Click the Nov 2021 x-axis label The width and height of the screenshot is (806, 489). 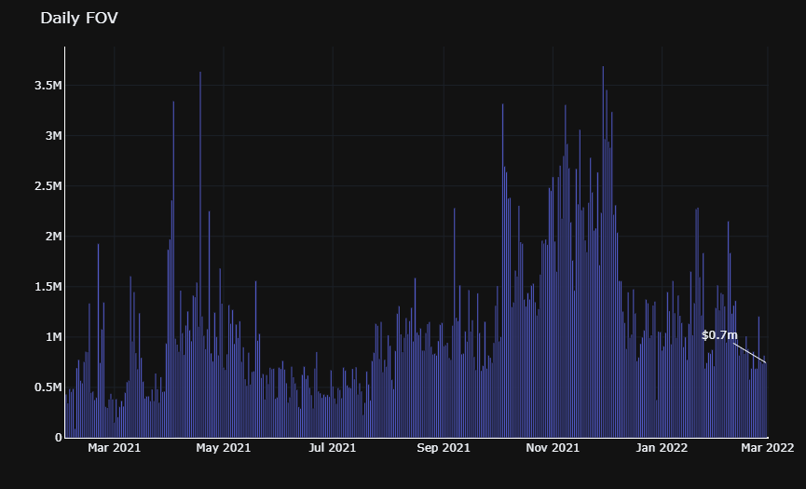click(x=553, y=448)
